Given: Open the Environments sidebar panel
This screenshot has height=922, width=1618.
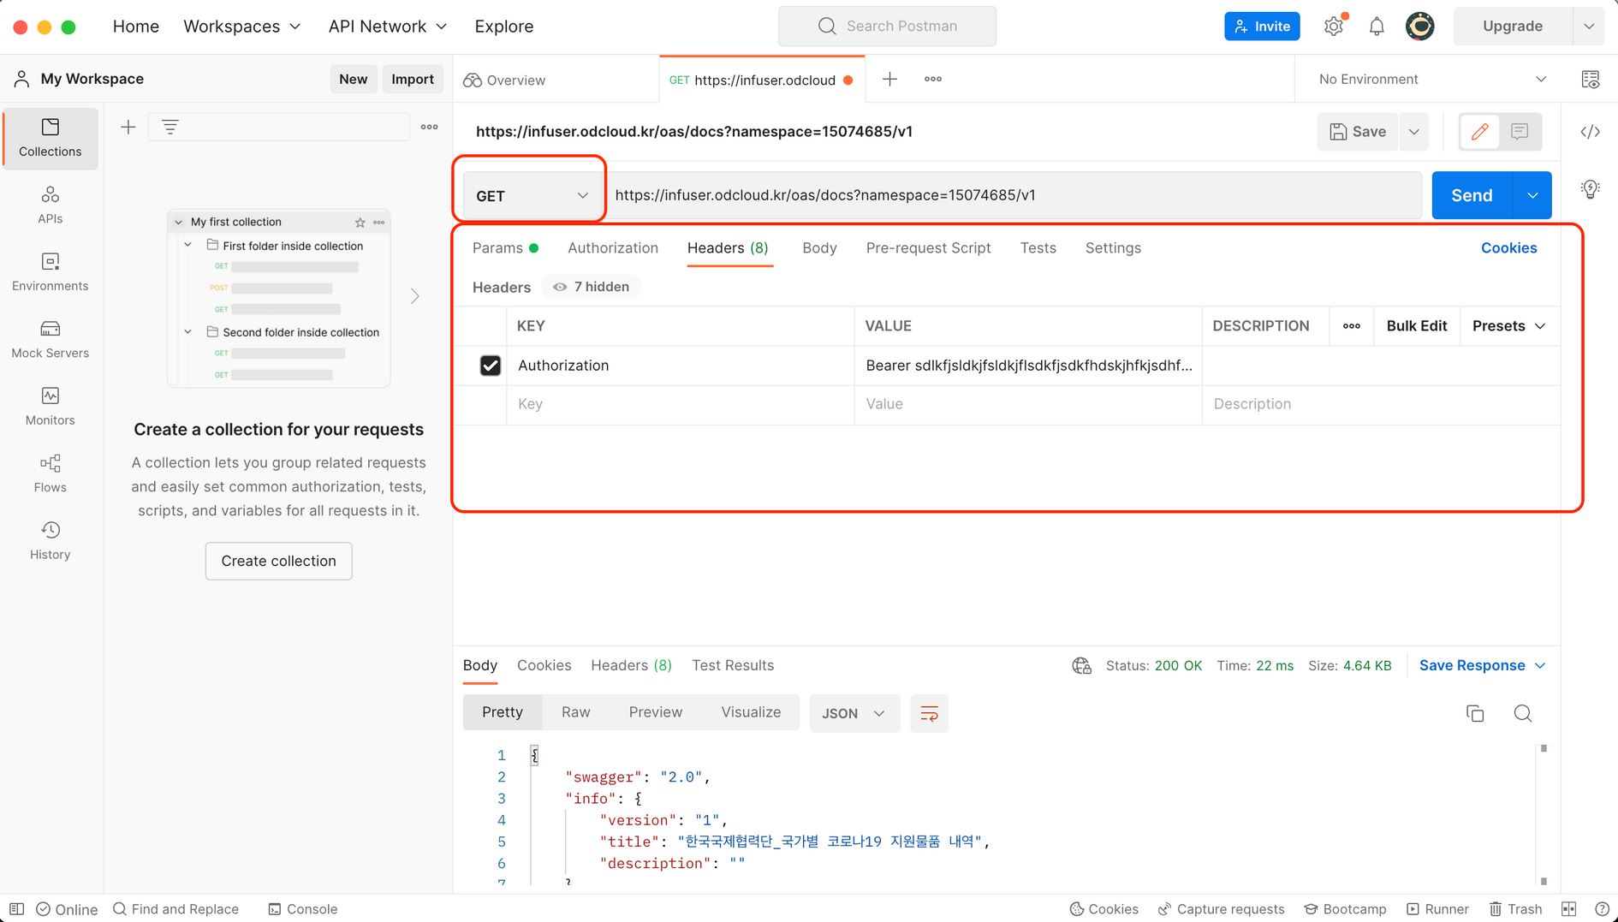Looking at the screenshot, I should [50, 272].
